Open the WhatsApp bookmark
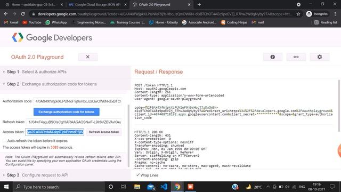 (x=56, y=22)
